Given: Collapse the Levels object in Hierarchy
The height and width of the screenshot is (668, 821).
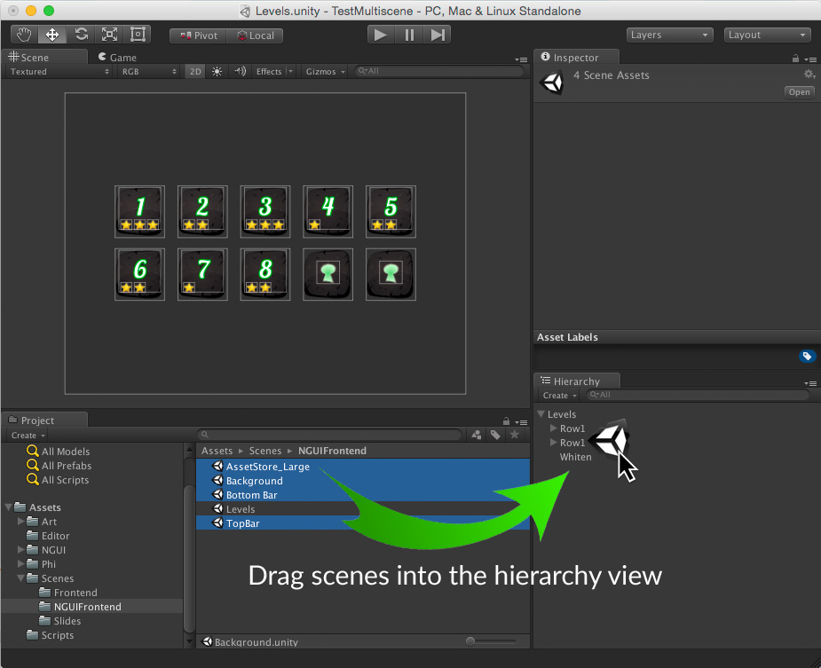Looking at the screenshot, I should pyautogui.click(x=541, y=413).
